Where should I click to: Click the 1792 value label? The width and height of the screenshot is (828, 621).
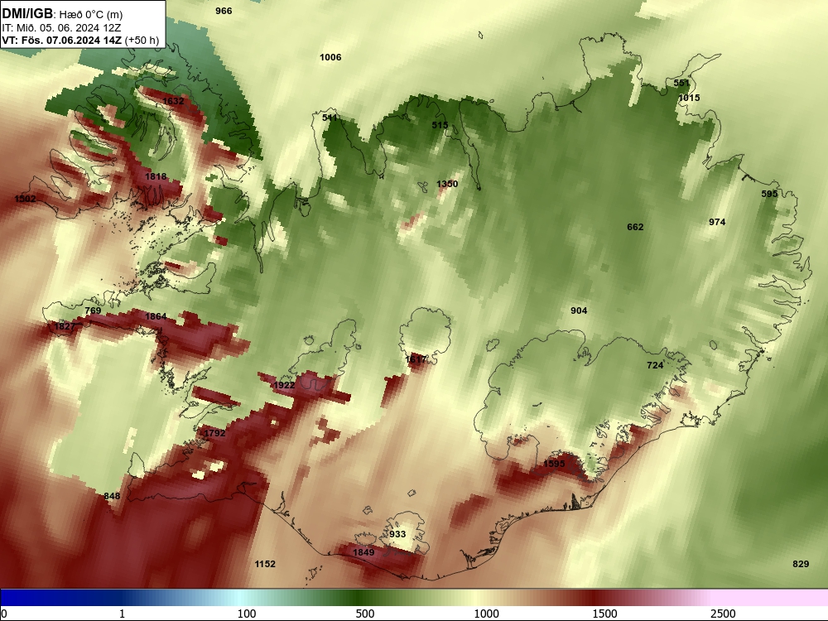coord(215,433)
